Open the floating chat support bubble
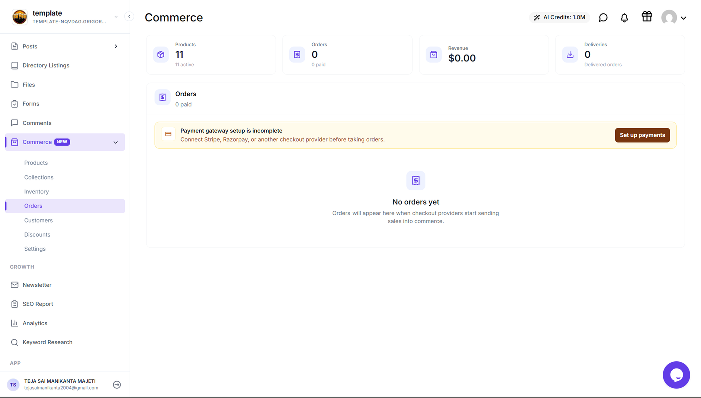Image resolution: width=701 pixels, height=398 pixels. (x=676, y=375)
